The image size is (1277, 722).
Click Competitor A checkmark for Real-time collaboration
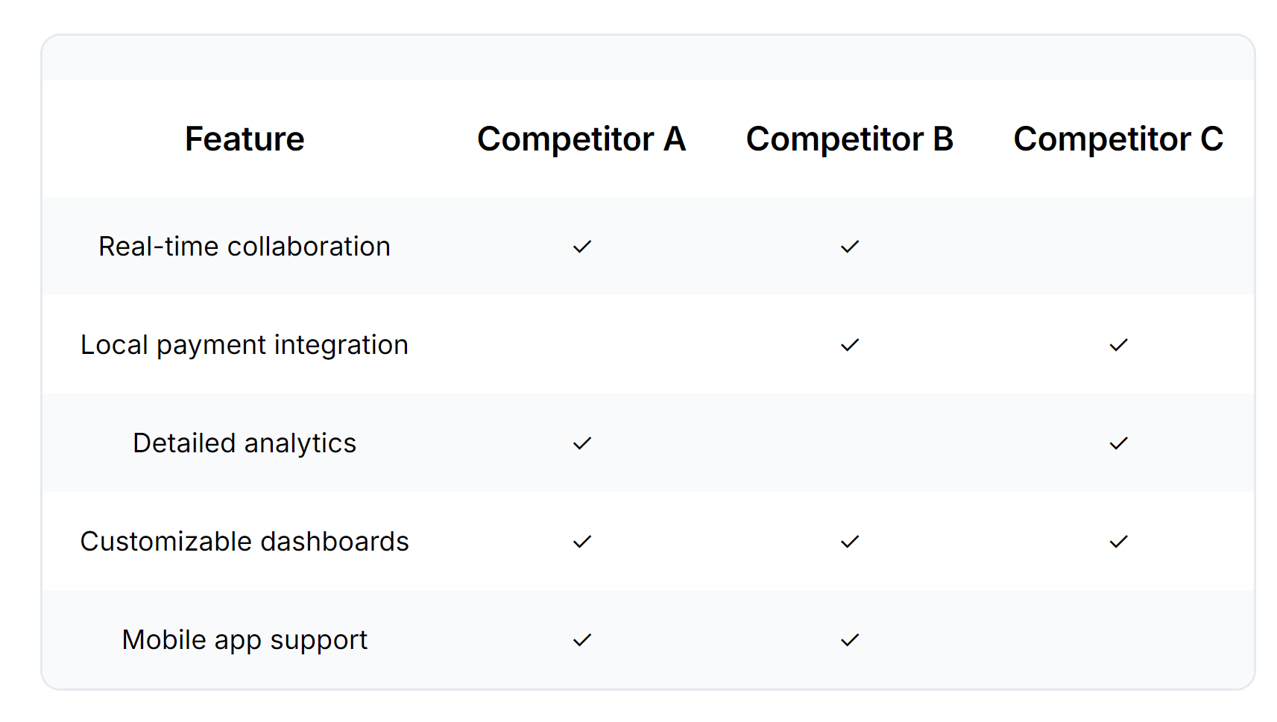click(581, 247)
